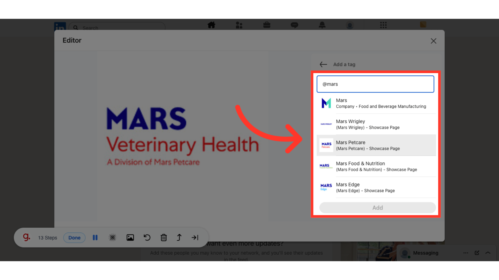499x280 pixels.
Task: Pause the recording in toolbar
Action: click(x=95, y=237)
